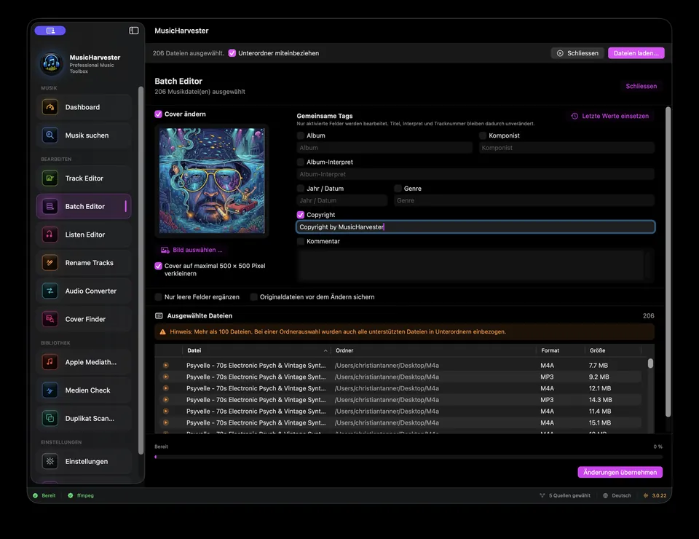Play the Psyvelle MP3 9.2 MB track

pyautogui.click(x=166, y=377)
